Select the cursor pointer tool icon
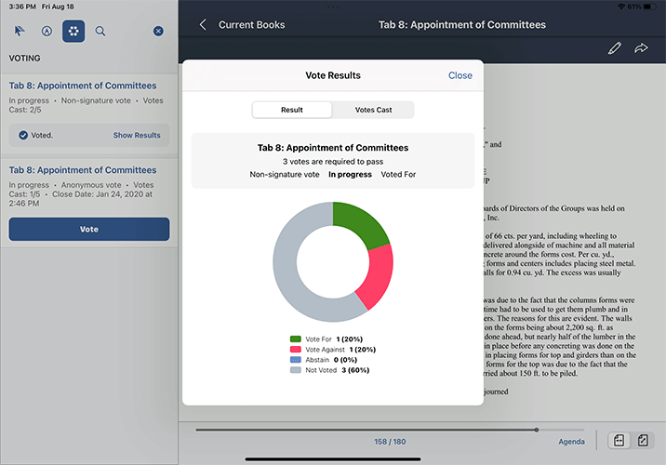Screen dimensions: 666x465 pos(20,32)
